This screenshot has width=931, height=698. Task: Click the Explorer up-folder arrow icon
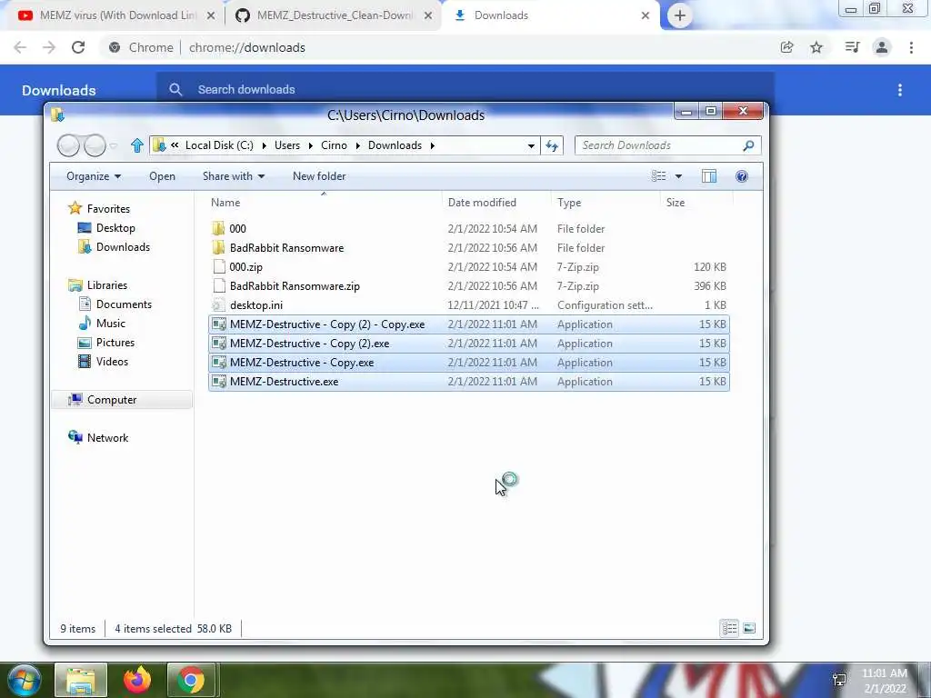[x=137, y=145]
